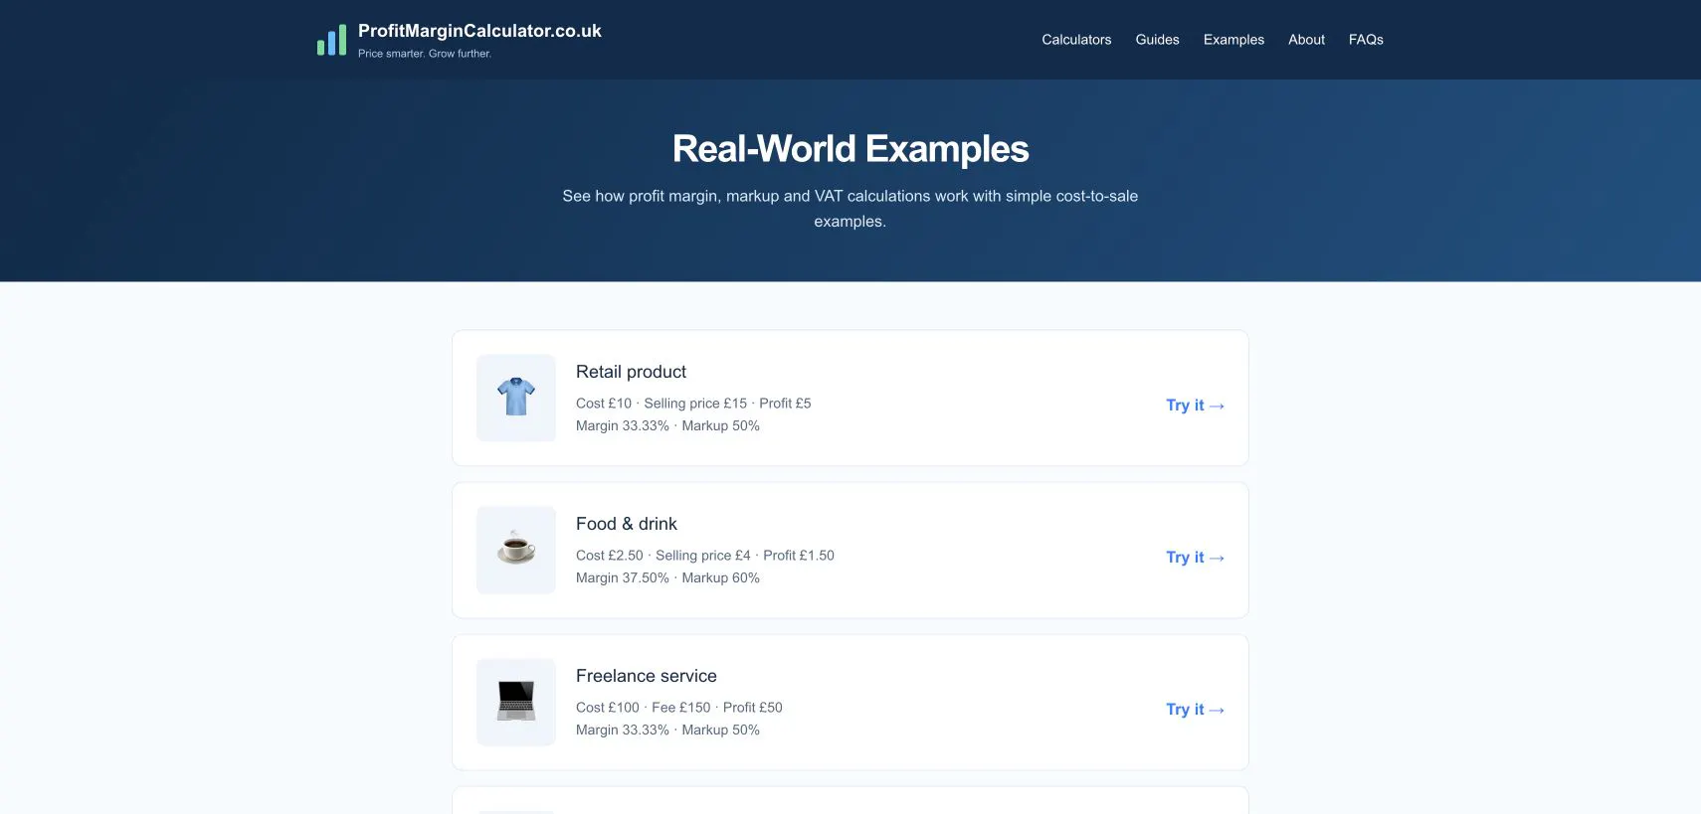Click the bar chart logo icon
Viewport: 1701px width, 814px height.
click(331, 40)
